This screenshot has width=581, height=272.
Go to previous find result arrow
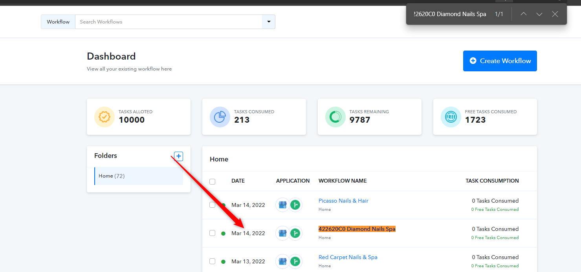pyautogui.click(x=523, y=14)
